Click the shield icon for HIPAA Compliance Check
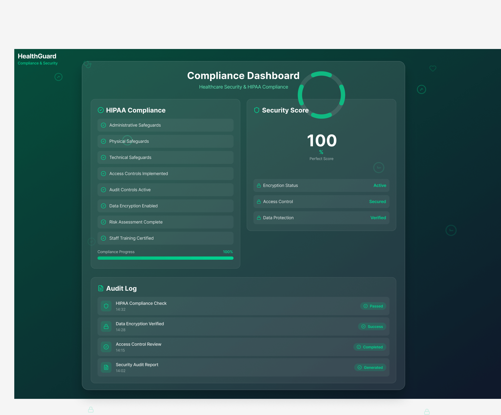This screenshot has width=501, height=415. (106, 306)
